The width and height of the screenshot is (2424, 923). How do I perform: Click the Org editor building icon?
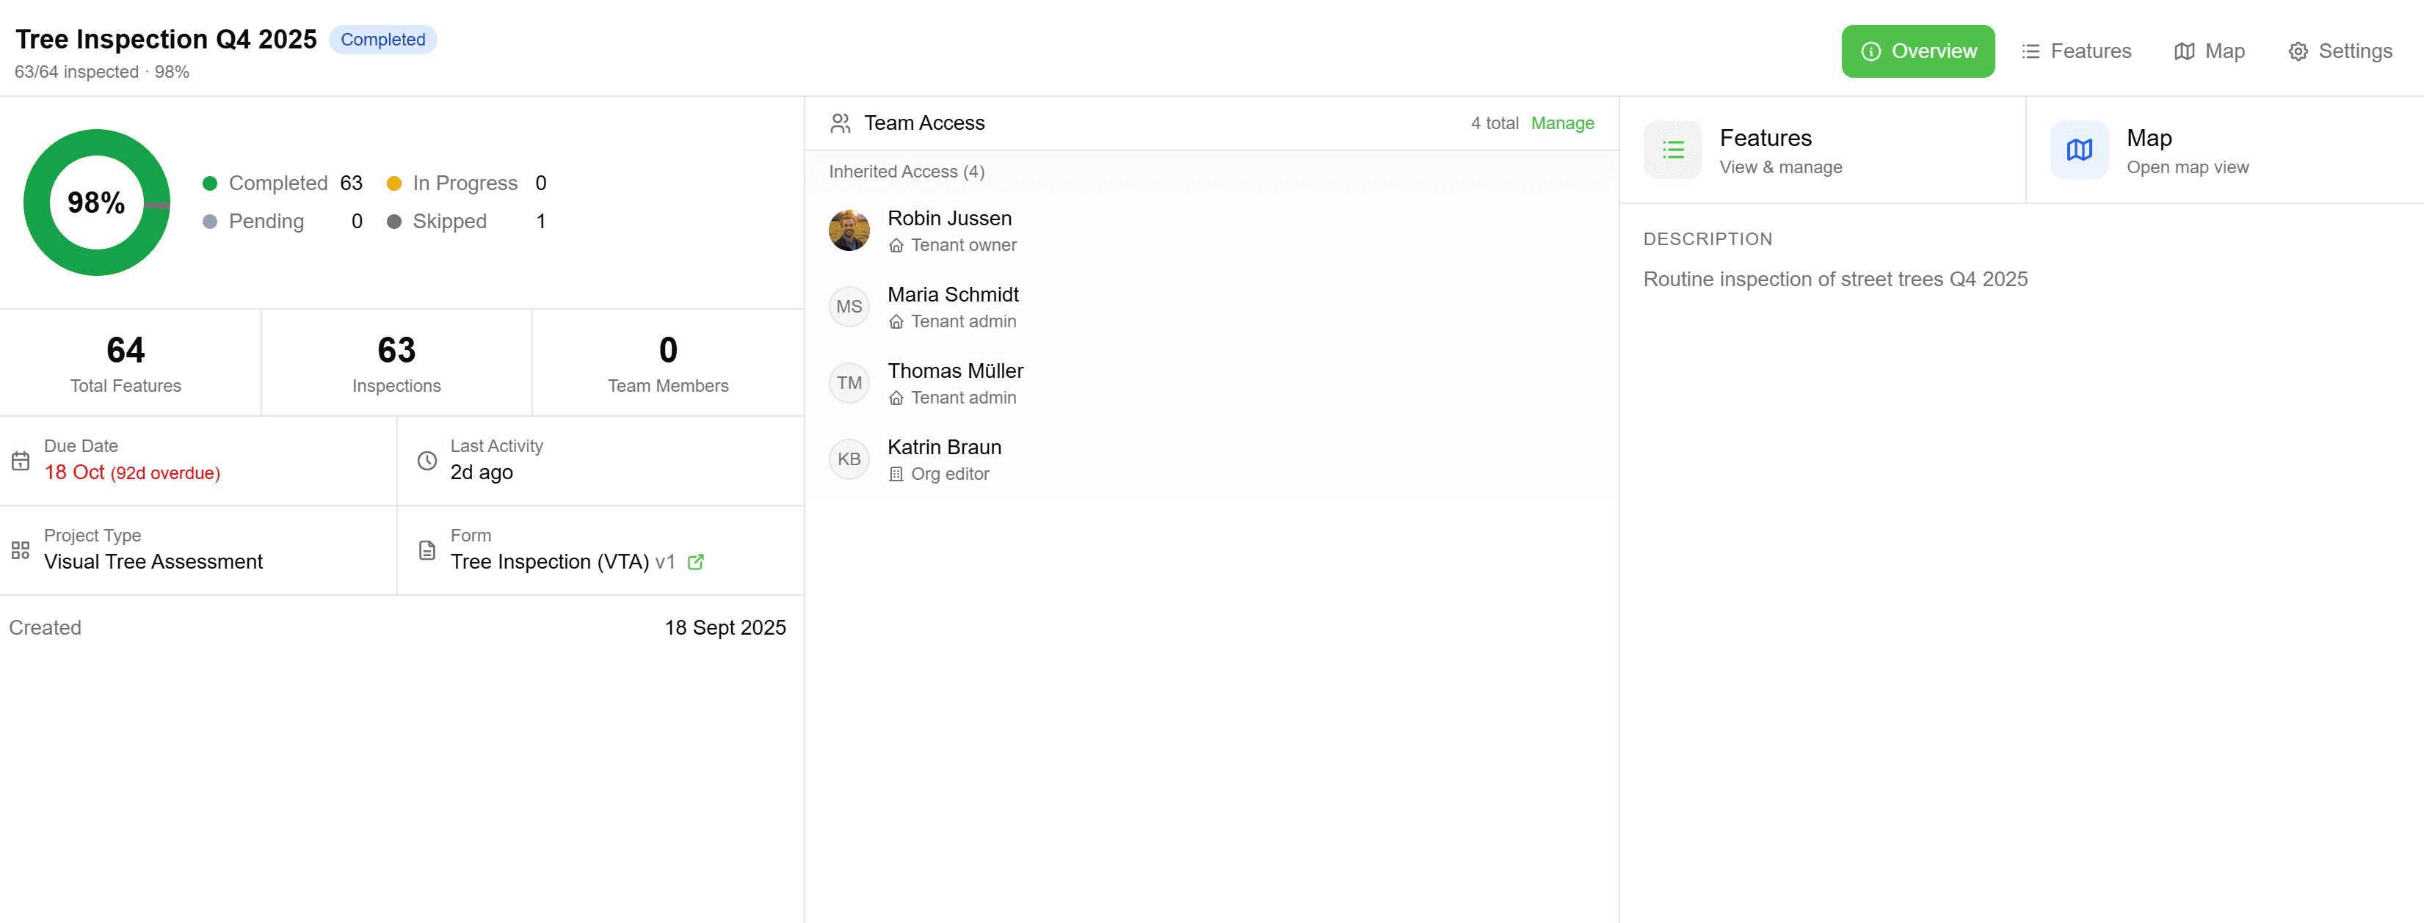tap(896, 474)
